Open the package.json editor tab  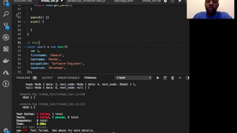click(x=124, y=1)
